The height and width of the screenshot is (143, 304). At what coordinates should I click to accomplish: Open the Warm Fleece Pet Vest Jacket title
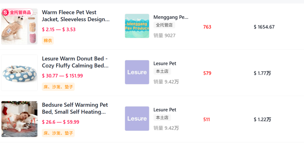[75, 16]
